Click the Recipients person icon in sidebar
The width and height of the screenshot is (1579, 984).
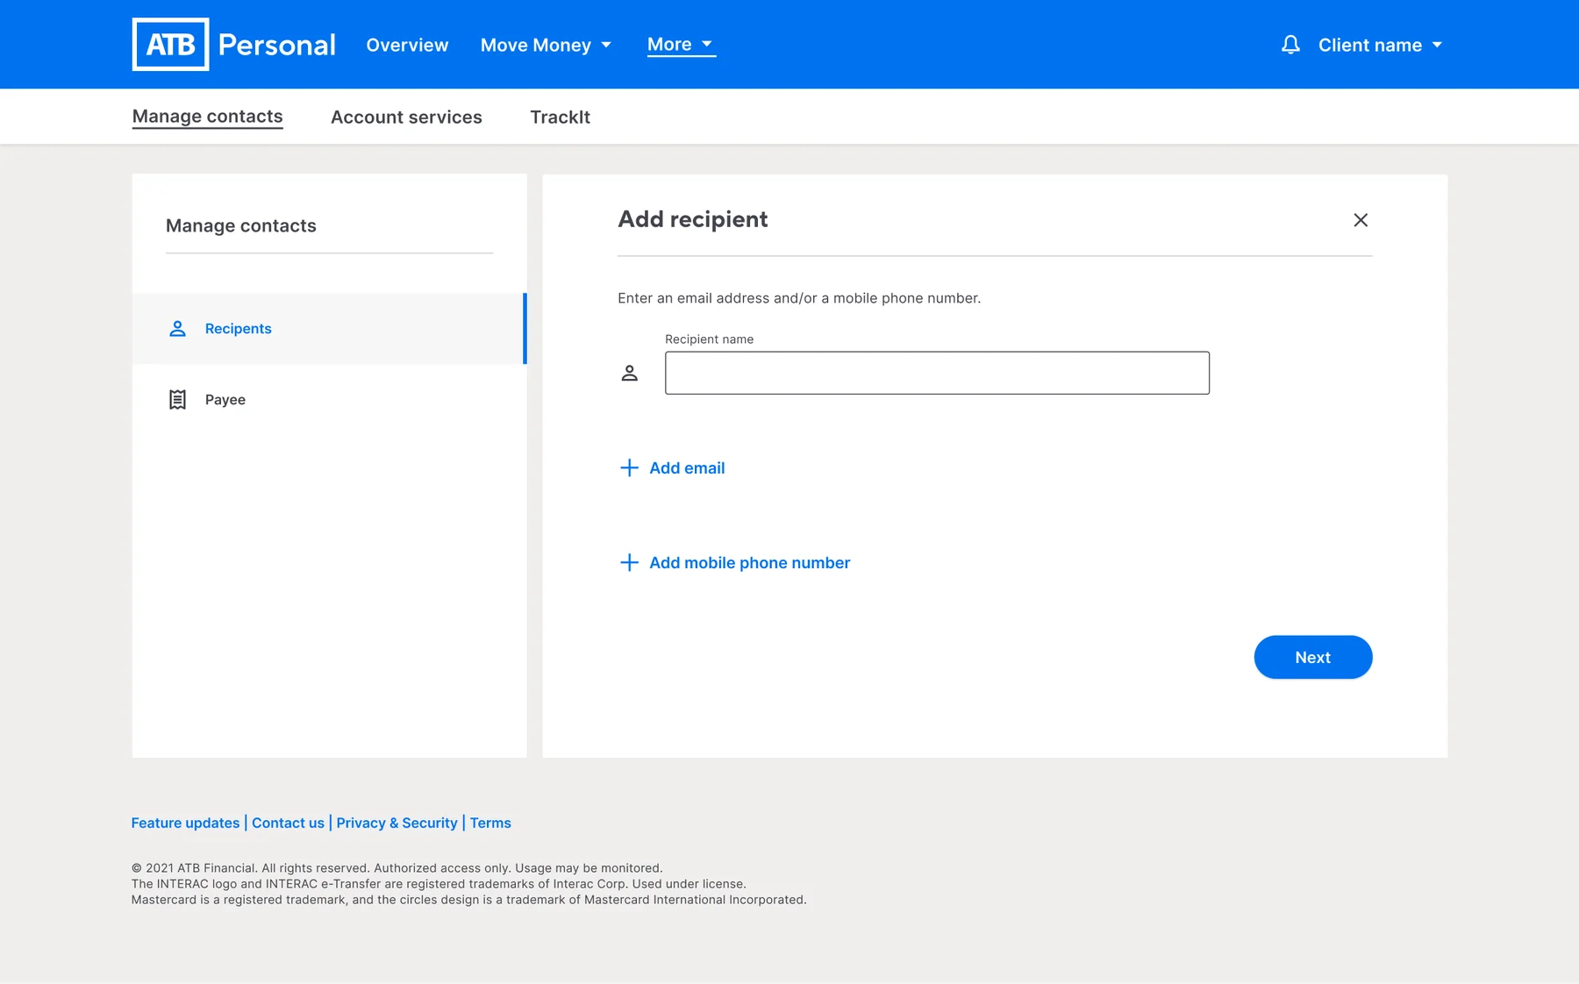click(x=177, y=329)
